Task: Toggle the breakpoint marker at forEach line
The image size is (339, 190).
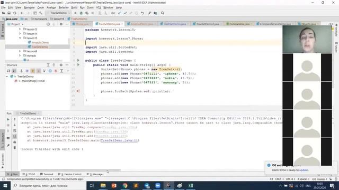Action: (78, 91)
